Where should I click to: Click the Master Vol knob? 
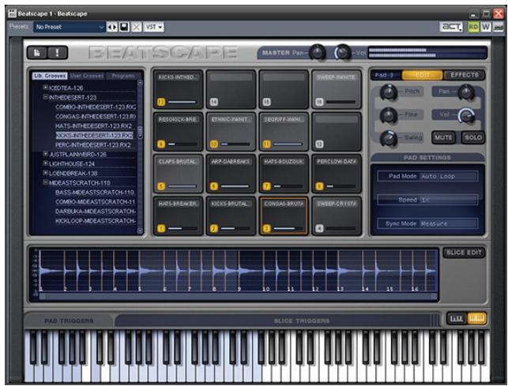pos(343,52)
